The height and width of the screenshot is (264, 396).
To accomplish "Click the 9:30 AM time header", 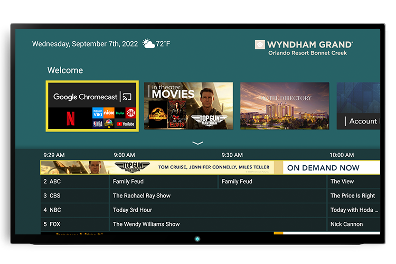I will [x=232, y=155].
